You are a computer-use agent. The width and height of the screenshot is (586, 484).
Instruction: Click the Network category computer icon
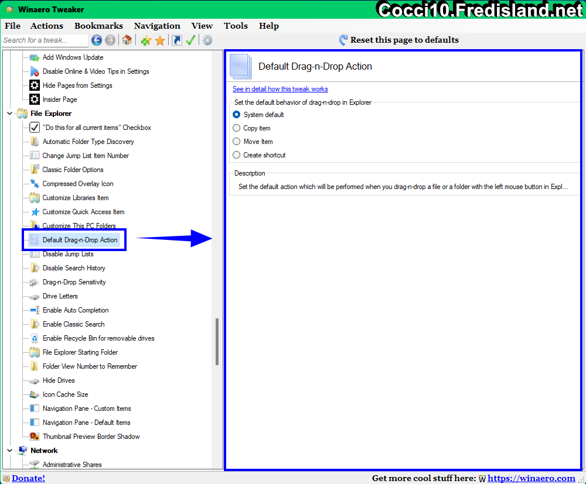22,451
